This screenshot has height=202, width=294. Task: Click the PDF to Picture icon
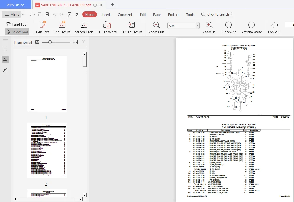[x=132, y=25]
